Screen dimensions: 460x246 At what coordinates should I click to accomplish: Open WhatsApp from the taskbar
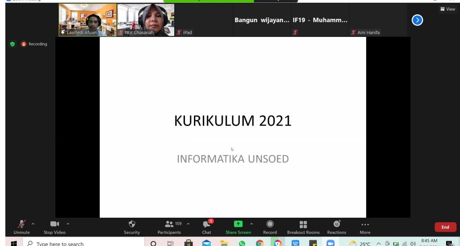242,244
